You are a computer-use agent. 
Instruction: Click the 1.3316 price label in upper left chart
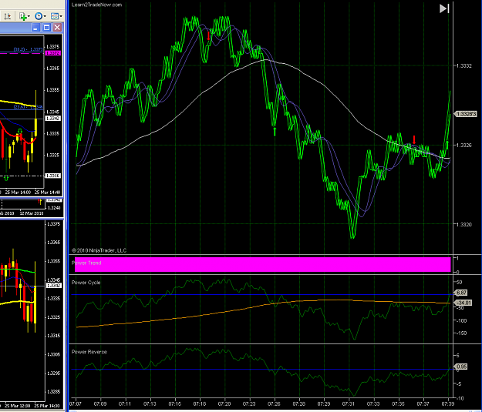[x=53, y=176]
